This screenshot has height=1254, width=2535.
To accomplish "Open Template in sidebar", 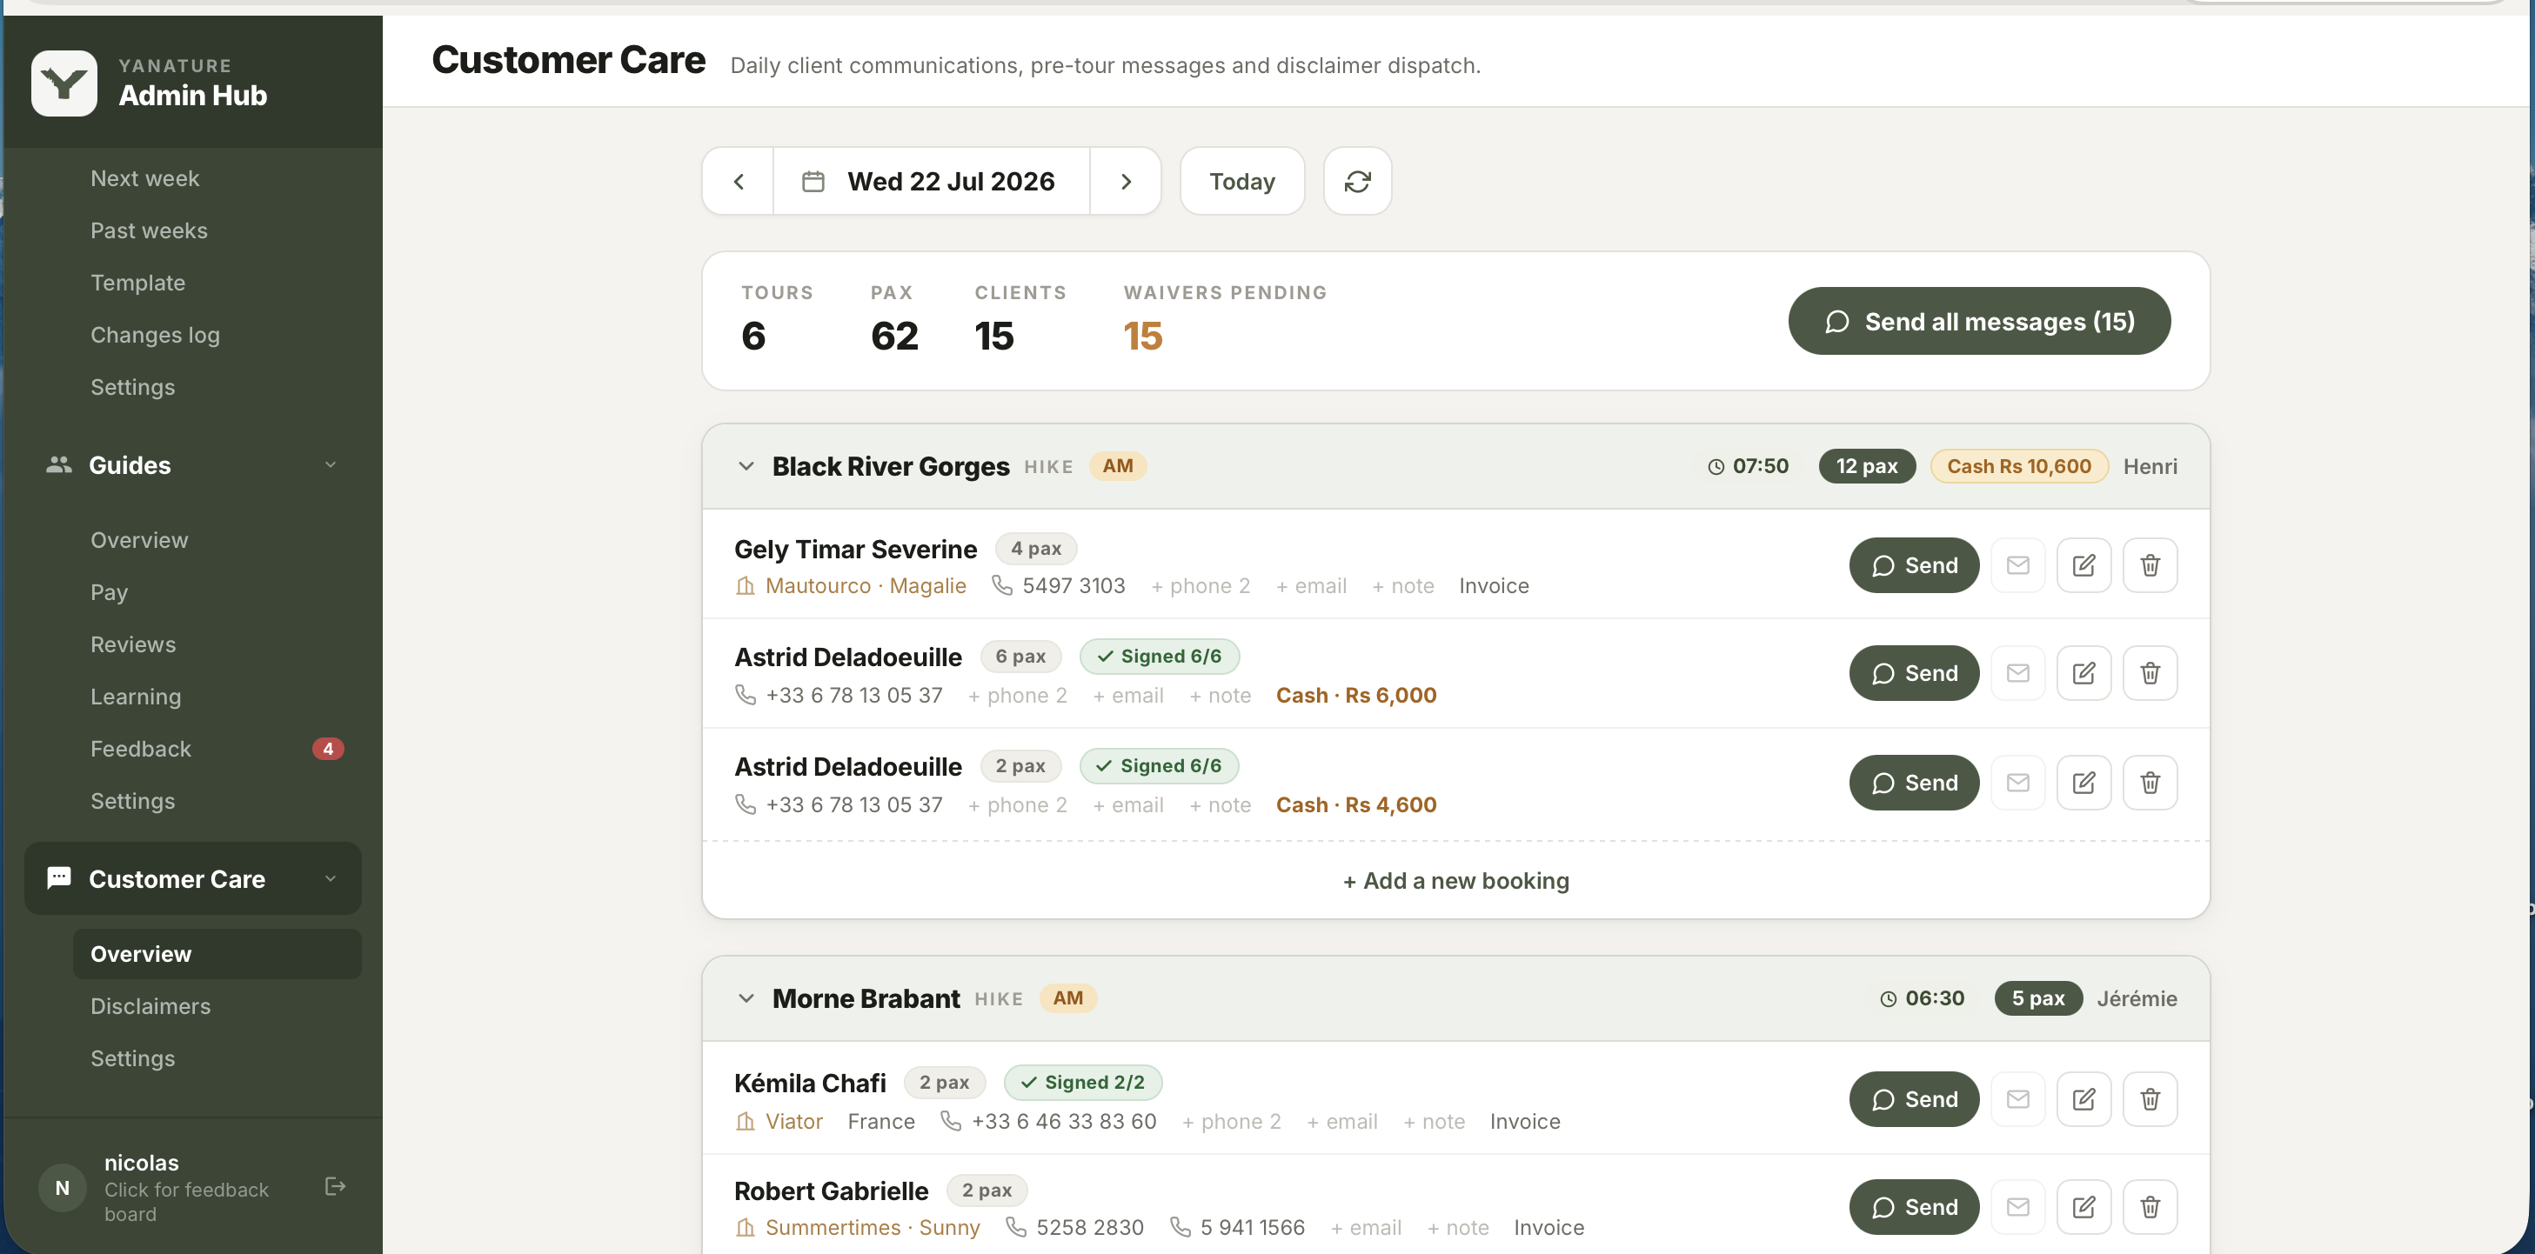I will (x=137, y=283).
